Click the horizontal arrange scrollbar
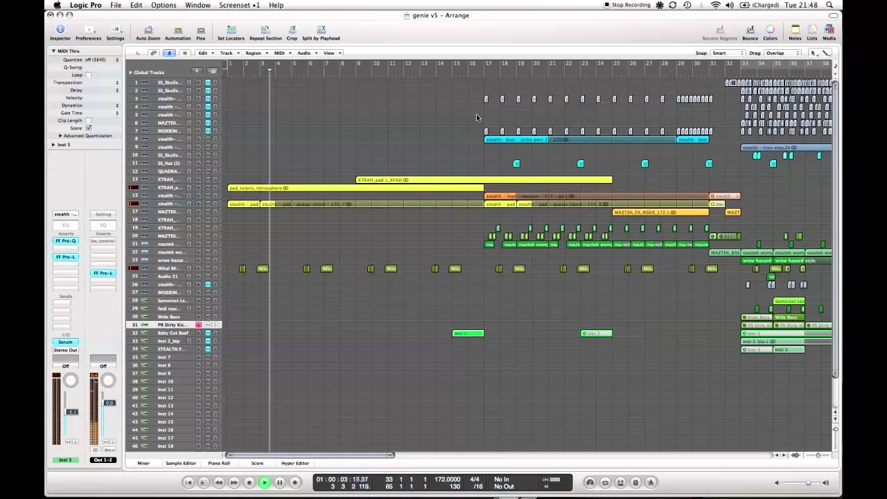Viewport: 887px width, 499px height. click(310, 455)
